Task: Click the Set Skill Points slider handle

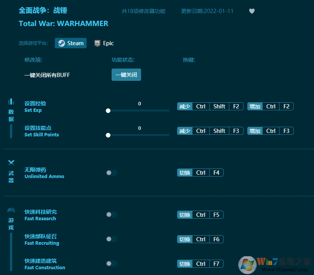Action: click(108, 135)
